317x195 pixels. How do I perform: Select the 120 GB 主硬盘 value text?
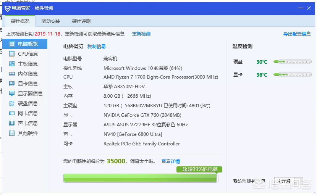[157, 105]
